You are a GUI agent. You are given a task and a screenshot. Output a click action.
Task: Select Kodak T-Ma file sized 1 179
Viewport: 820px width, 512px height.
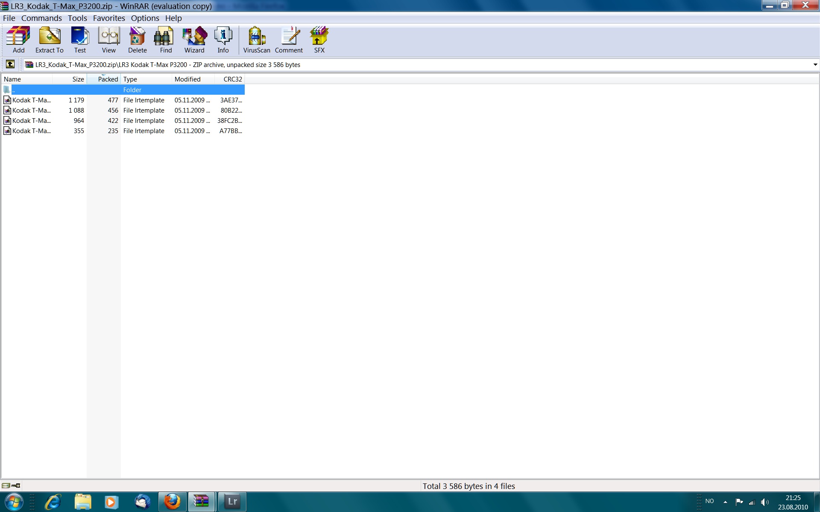[x=123, y=100]
